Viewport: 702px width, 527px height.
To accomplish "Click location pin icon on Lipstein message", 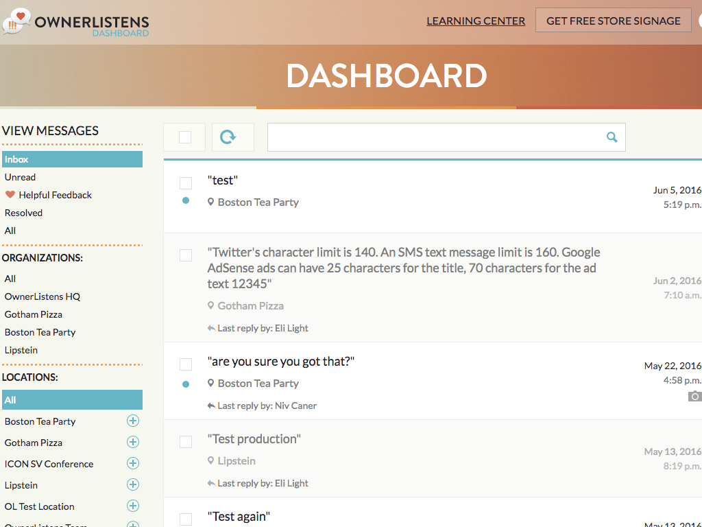I will pyautogui.click(x=211, y=460).
